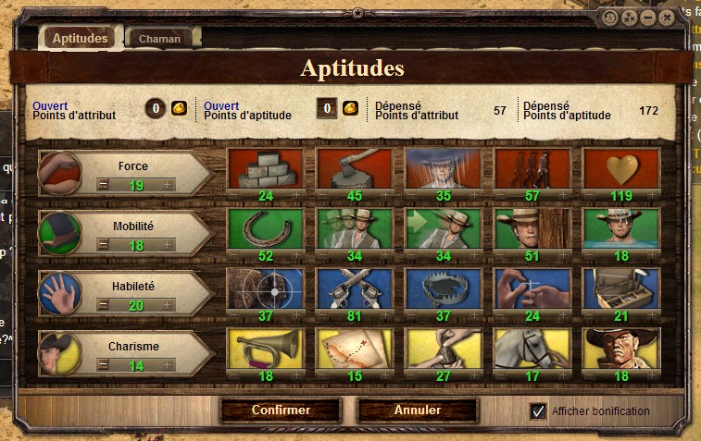The width and height of the screenshot is (701, 441).
Task: Select the horseshoe skill icon
Action: pyautogui.click(x=266, y=228)
